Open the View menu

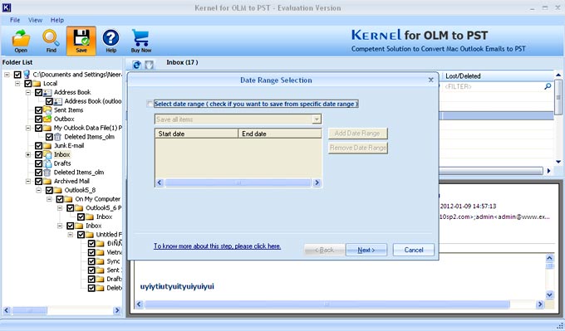[x=35, y=20]
